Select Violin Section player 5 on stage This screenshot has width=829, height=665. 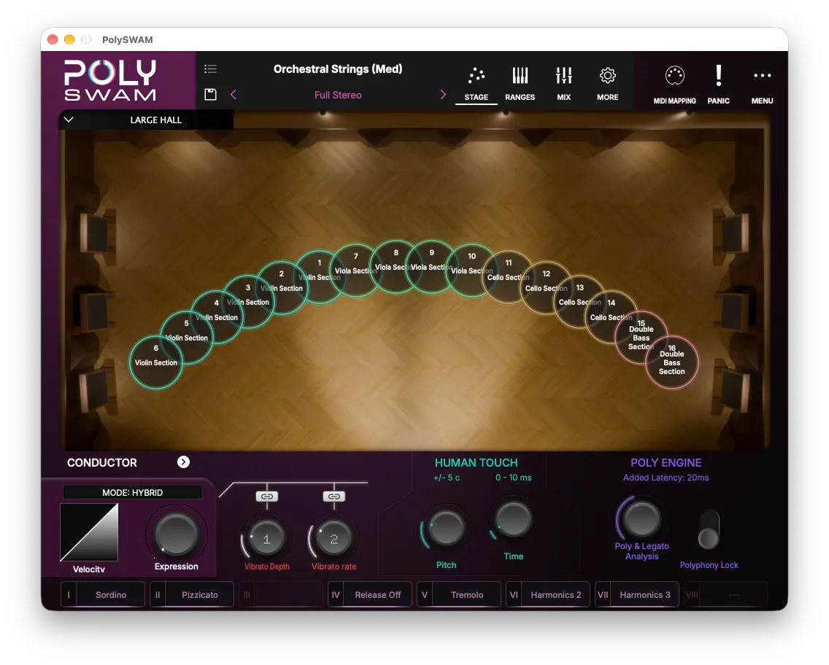[x=187, y=338]
